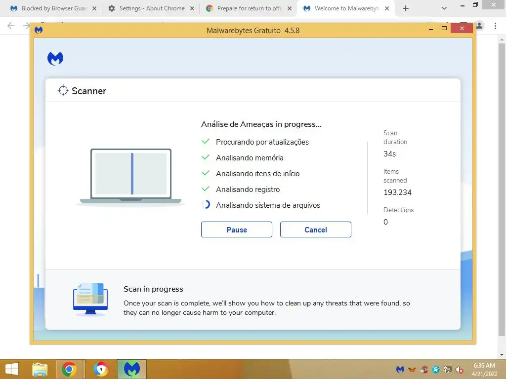Click the Chrome page vertical scrollbar
The image size is (506, 379).
tap(502, 189)
